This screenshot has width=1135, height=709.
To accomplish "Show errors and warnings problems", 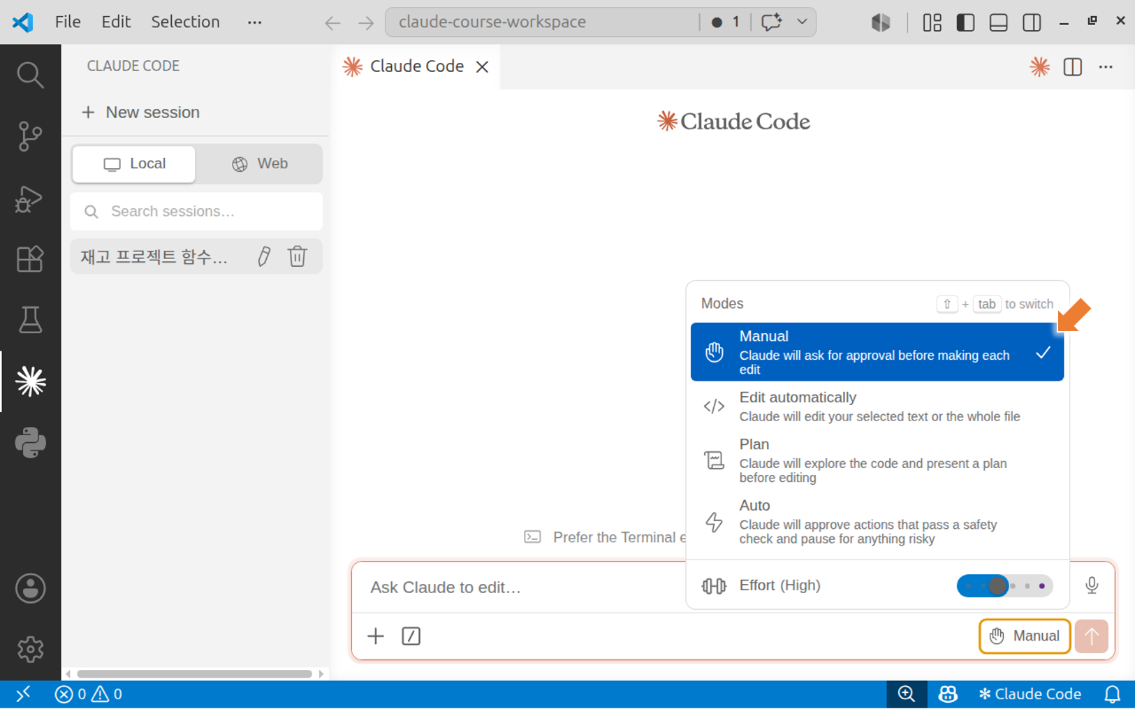I will 89,694.
